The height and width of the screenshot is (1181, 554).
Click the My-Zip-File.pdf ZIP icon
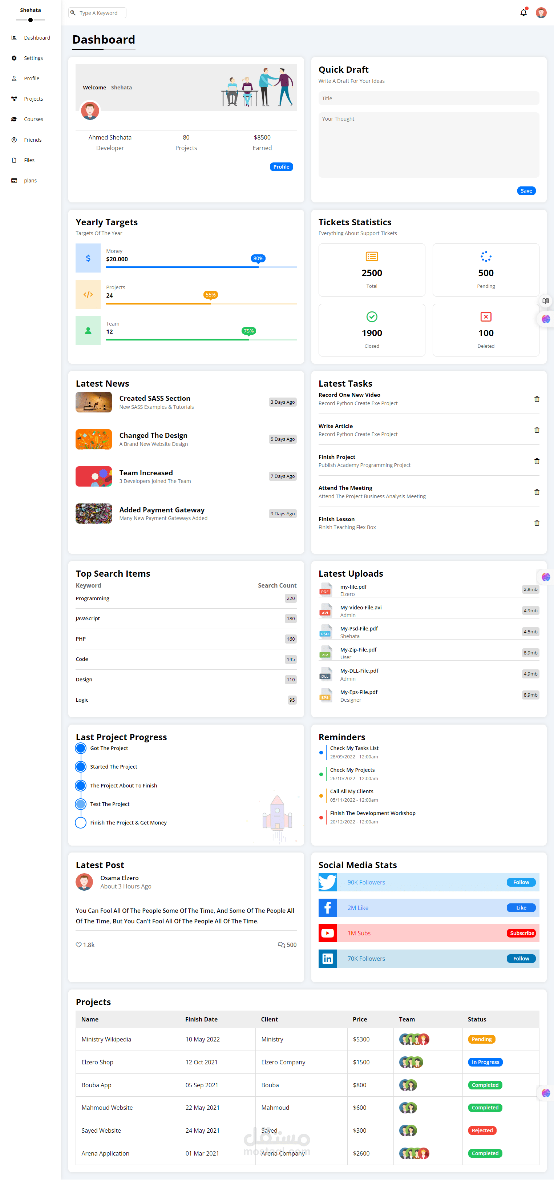[x=325, y=653]
